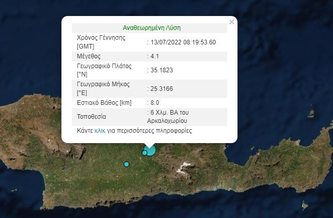Click the κλικ link for more information

click(100, 131)
